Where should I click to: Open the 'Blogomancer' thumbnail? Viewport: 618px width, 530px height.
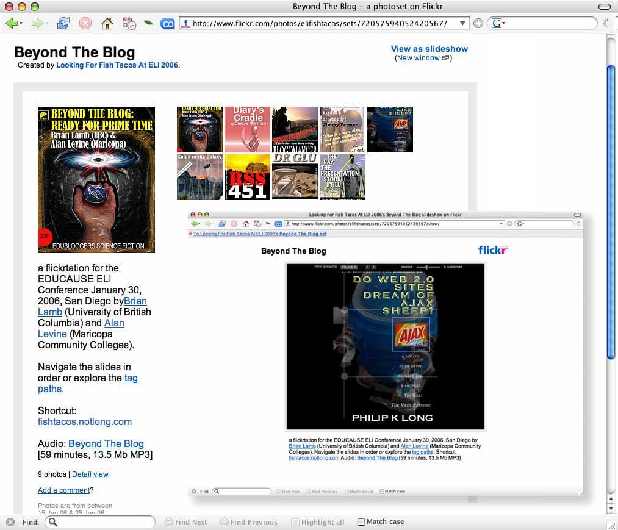click(x=295, y=129)
